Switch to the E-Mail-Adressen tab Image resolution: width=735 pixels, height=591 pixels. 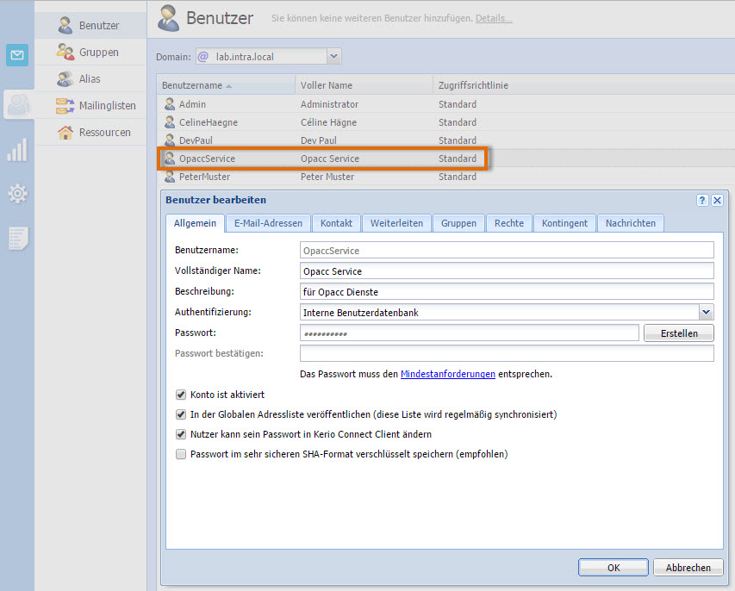pos(268,223)
